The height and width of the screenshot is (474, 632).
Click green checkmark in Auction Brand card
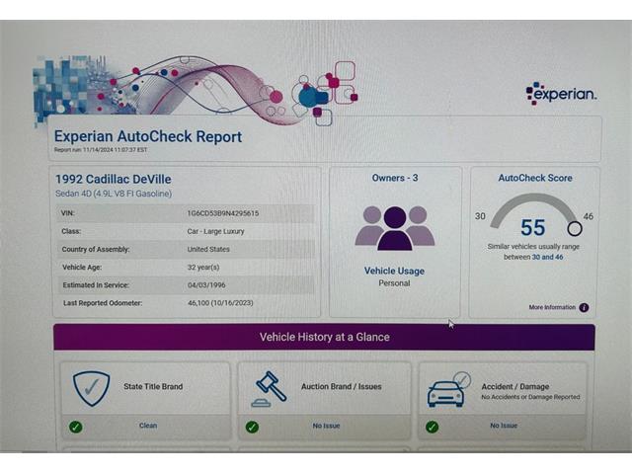pos(252,427)
